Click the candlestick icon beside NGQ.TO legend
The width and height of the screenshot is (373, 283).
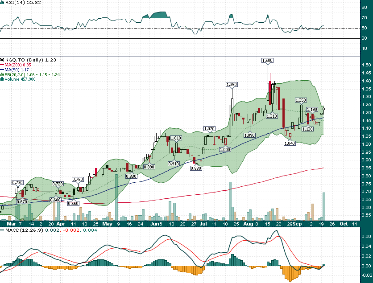tap(2, 60)
